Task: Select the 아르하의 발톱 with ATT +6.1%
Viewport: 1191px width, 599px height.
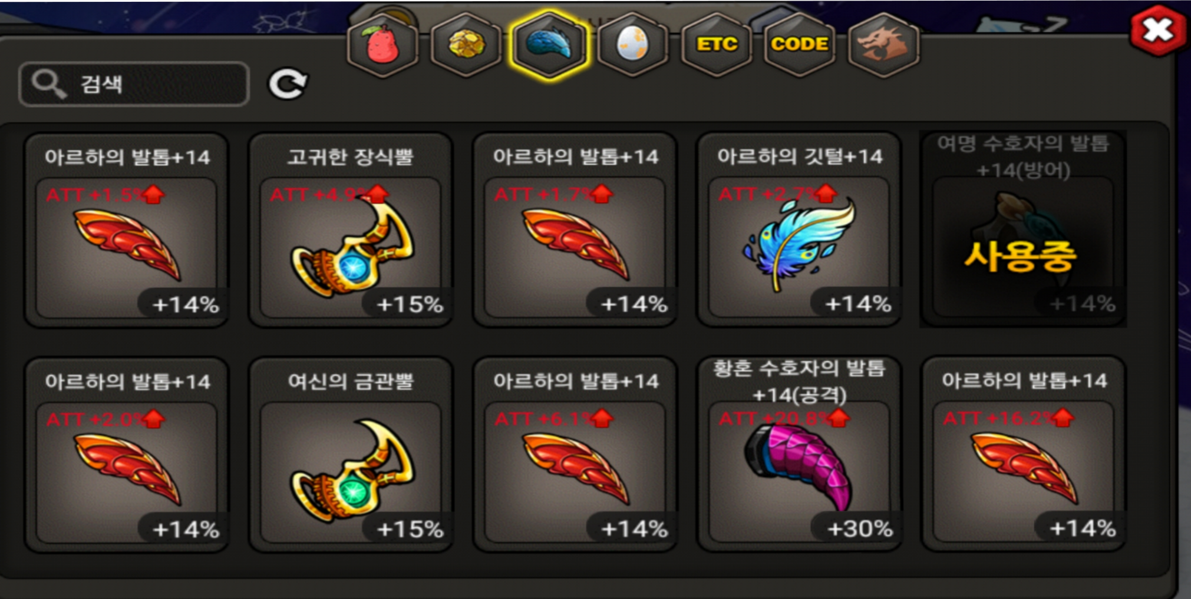Action: pos(575,454)
